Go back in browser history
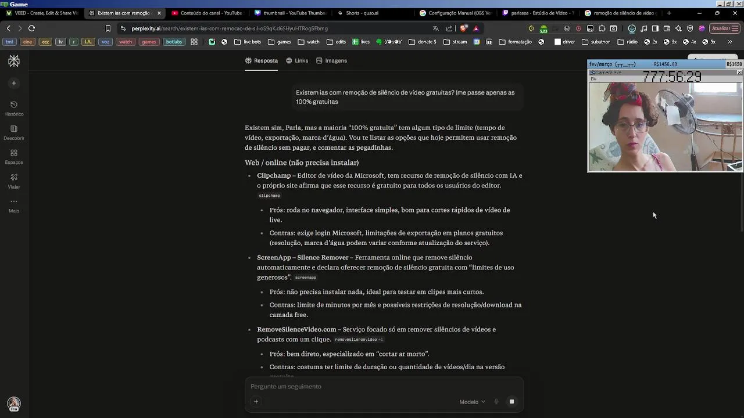 pos(8,28)
